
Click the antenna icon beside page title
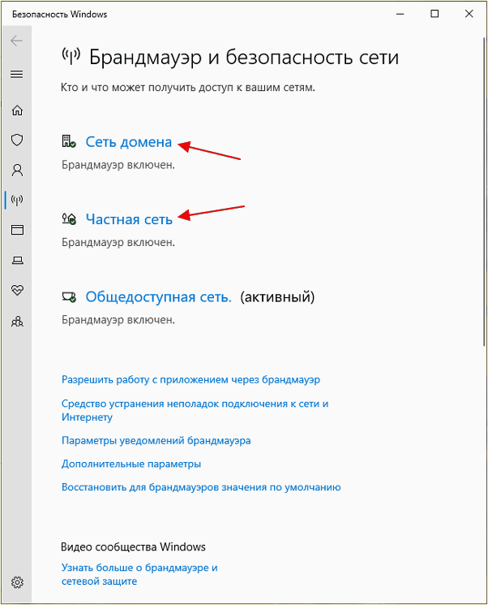71,56
